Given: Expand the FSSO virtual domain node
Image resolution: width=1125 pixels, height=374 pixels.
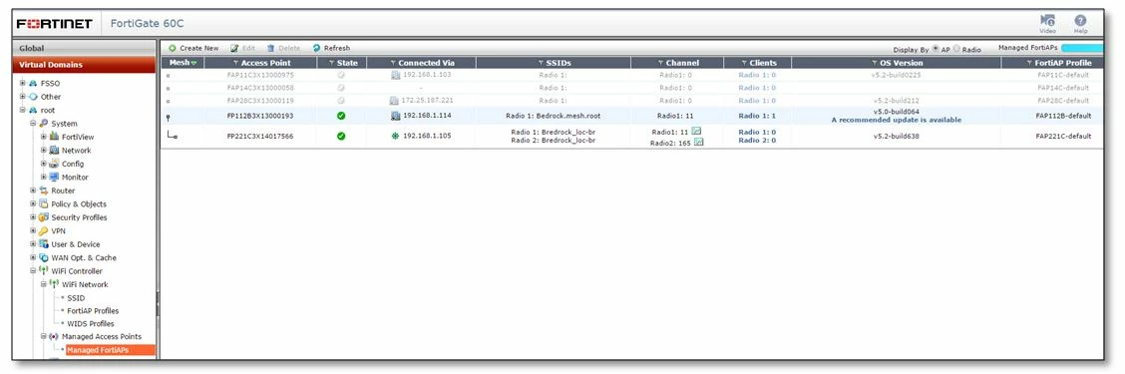Looking at the screenshot, I should 23,83.
